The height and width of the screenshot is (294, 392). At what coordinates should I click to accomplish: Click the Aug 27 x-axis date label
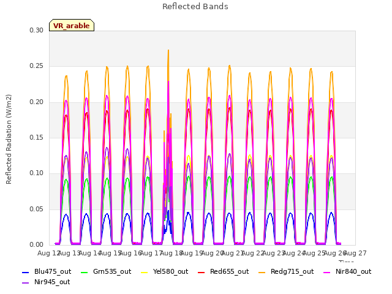coord(355,253)
